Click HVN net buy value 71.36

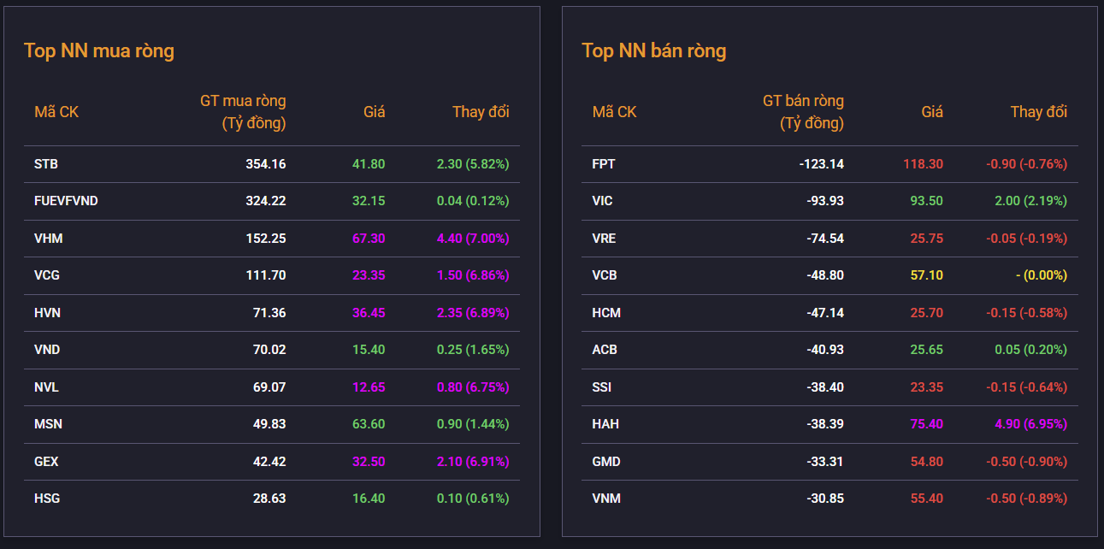coord(269,313)
